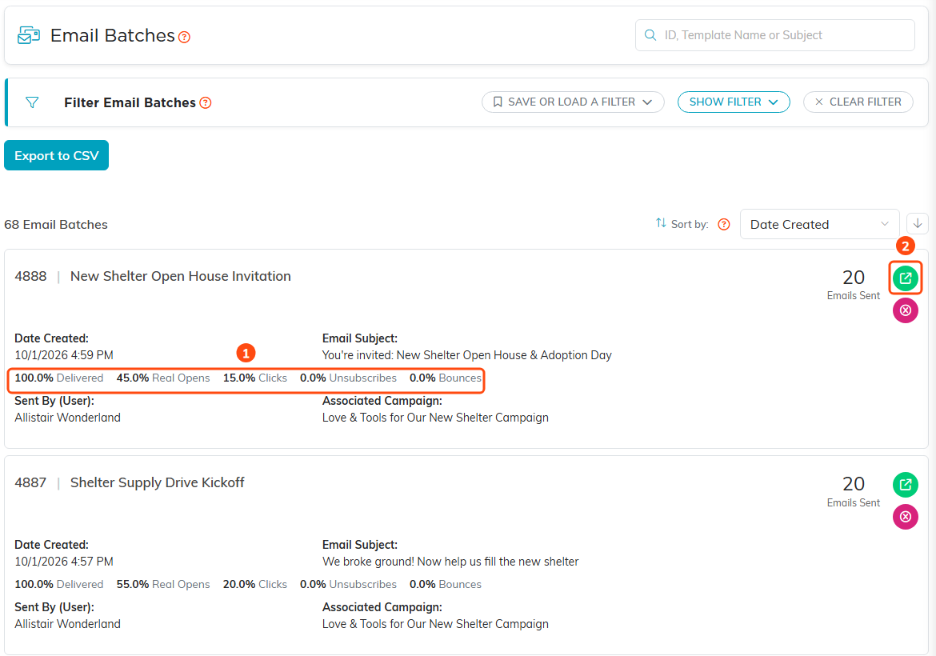Click the 68 Email Batches count text
Screen dimensions: 936x656
[x=56, y=225]
